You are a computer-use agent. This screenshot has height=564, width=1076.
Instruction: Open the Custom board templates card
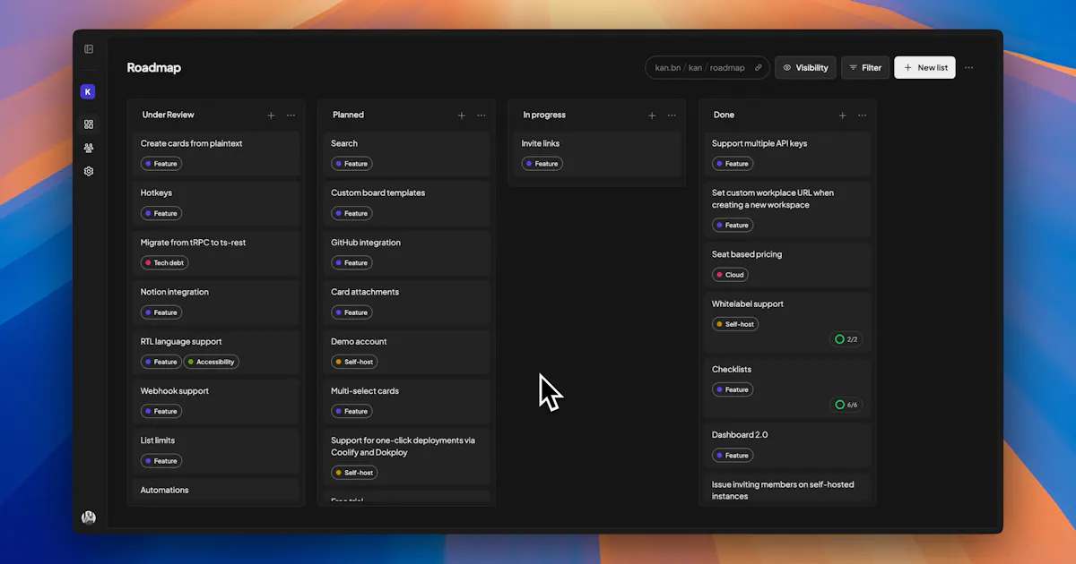tap(406, 203)
